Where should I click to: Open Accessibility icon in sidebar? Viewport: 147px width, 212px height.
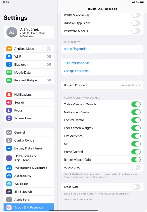point(9,176)
